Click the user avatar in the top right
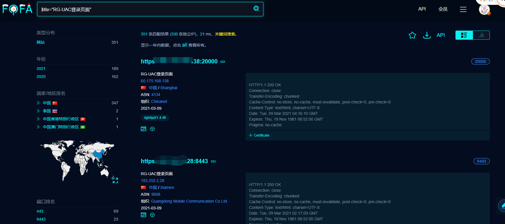 pyautogui.click(x=484, y=10)
